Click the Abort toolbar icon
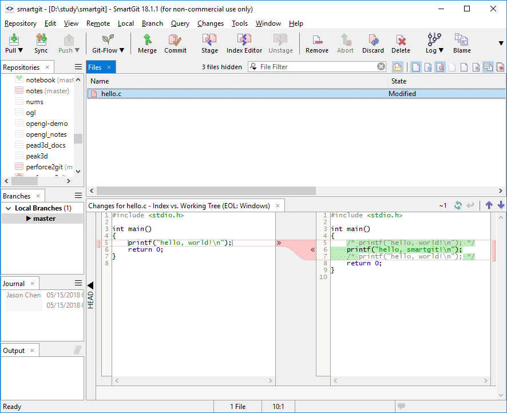The image size is (507, 413). coord(345,43)
